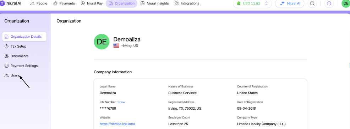Click the Less than 25 employee count
This screenshot has height=129, width=350.
tap(178, 124)
